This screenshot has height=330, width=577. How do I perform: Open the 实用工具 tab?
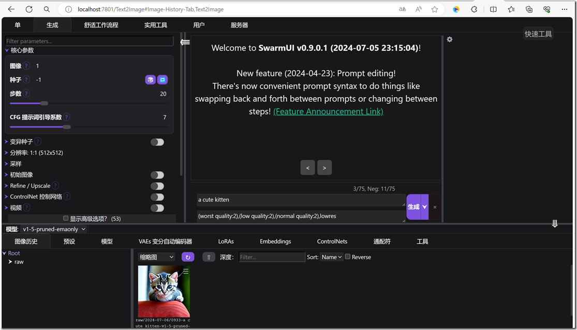click(156, 25)
